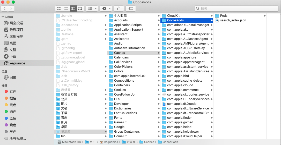
Task: Open 应用程序 in sidebar
Action: (27, 36)
